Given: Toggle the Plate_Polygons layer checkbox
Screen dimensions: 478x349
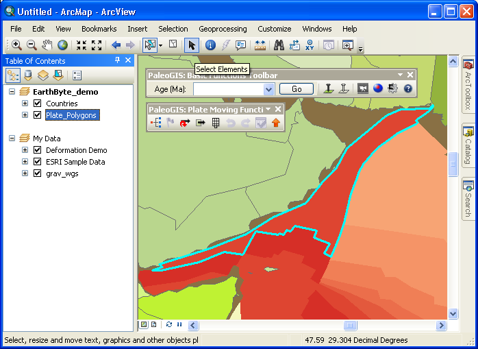Looking at the screenshot, I should pos(38,115).
